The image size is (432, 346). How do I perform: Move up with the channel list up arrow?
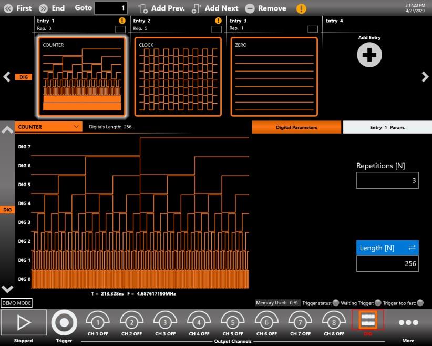pos(7,130)
